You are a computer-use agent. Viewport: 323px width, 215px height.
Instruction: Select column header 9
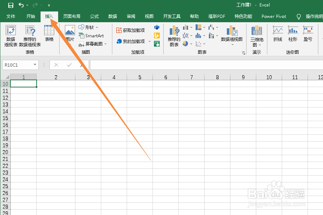[243, 77]
